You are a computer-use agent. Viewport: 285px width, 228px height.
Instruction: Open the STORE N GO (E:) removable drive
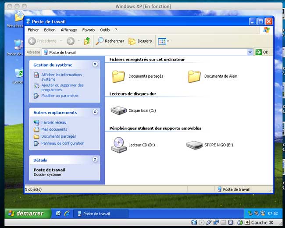pos(194,145)
